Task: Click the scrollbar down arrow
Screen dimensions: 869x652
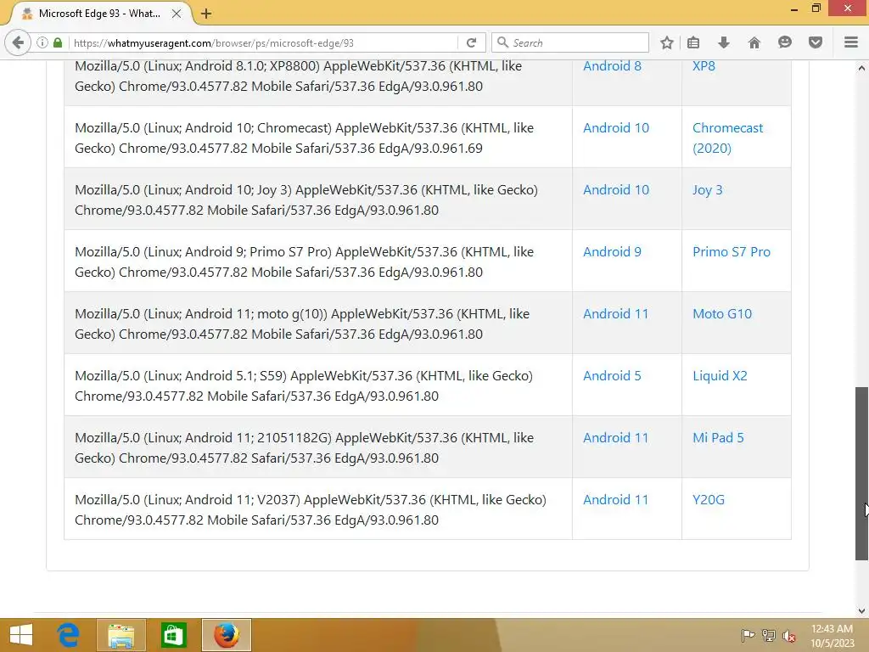Action: tap(861, 611)
